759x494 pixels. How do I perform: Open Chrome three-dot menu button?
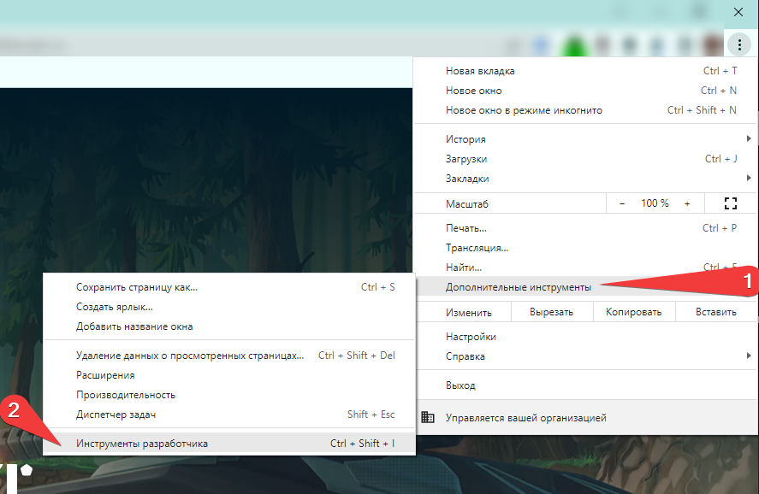[739, 45]
